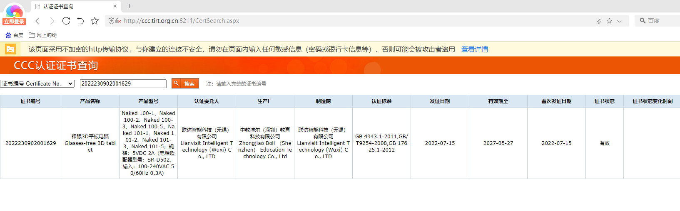
Task: Click the 有效 status cell
Action: coord(605,143)
